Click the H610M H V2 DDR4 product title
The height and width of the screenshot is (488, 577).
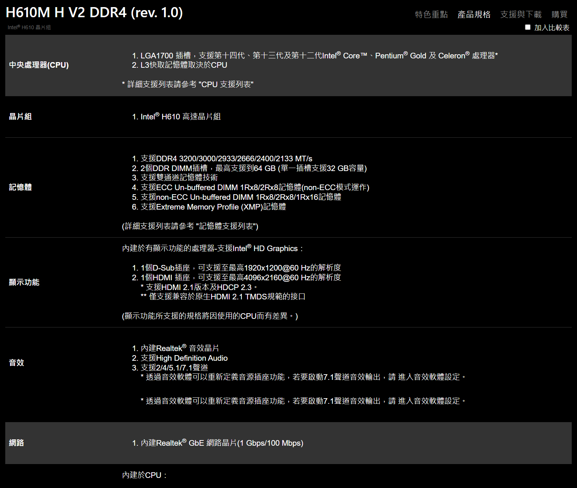coord(94,13)
